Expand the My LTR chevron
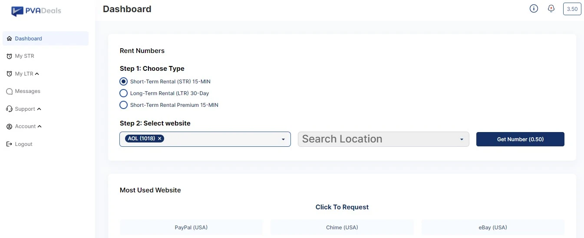Screen dimensions: 584x238 click(37, 74)
